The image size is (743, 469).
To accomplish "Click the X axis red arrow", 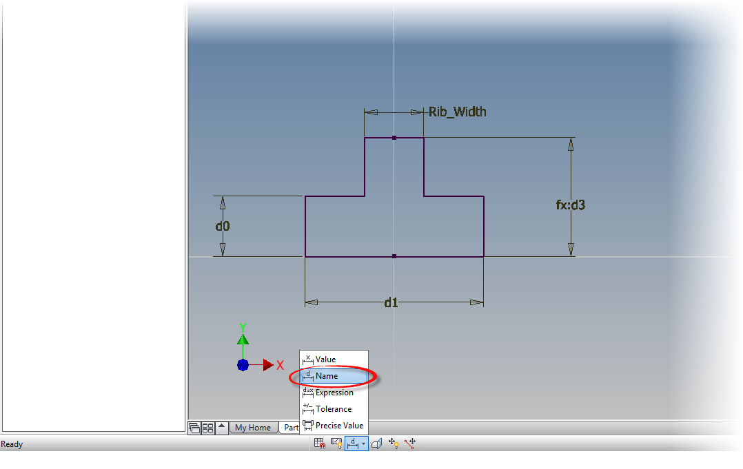I will tap(268, 365).
